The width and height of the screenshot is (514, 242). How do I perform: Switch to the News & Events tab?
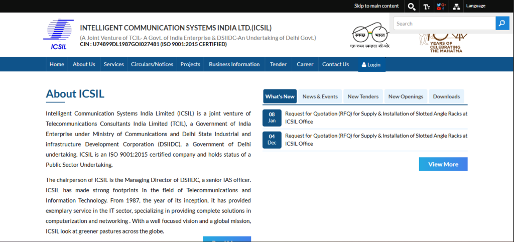click(320, 96)
